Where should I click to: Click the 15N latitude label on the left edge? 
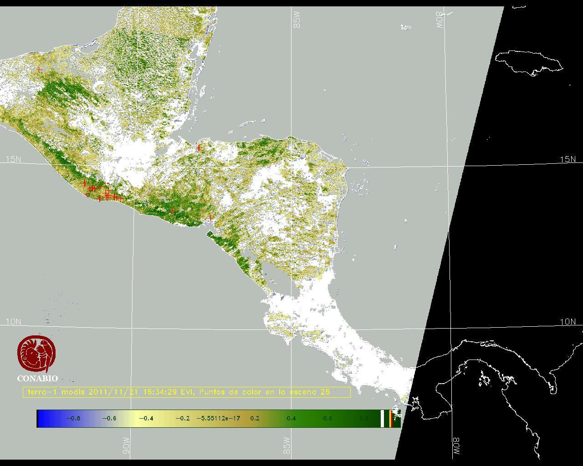13,159
